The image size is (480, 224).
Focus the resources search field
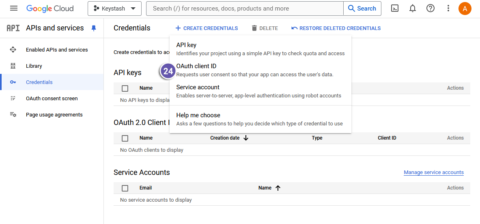point(245,9)
